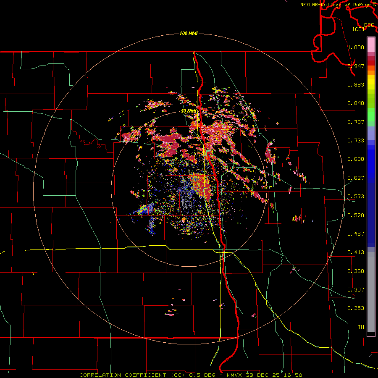Click the DCC label above the color scale
Viewport: 378px width, 378px height.
click(369, 25)
